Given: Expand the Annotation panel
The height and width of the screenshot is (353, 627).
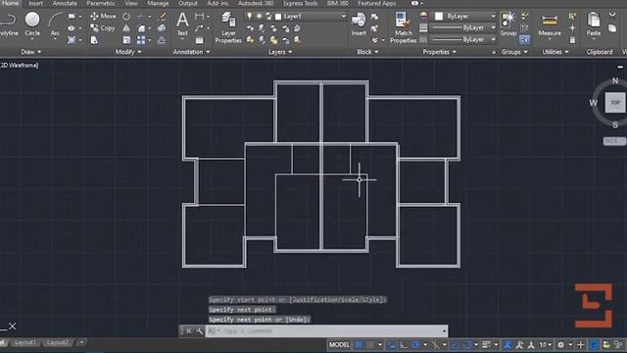Looking at the screenshot, I should (x=191, y=52).
